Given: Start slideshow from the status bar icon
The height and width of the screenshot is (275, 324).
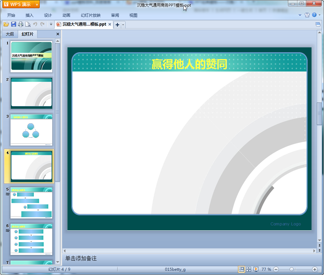Looking at the screenshot, I should coord(256,269).
